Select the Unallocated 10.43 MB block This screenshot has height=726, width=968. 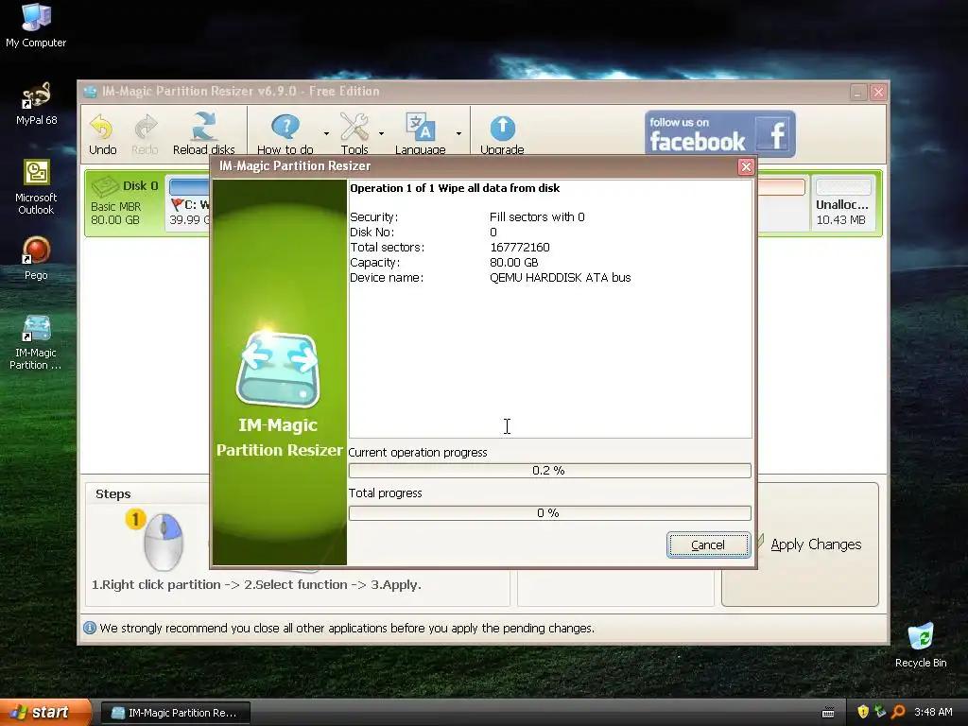coord(842,204)
